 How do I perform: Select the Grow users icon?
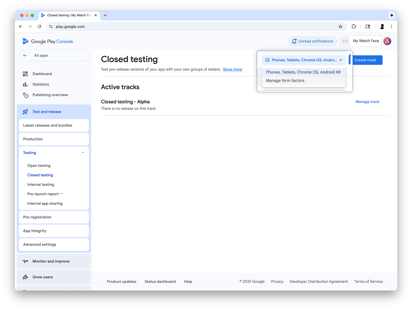click(25, 277)
